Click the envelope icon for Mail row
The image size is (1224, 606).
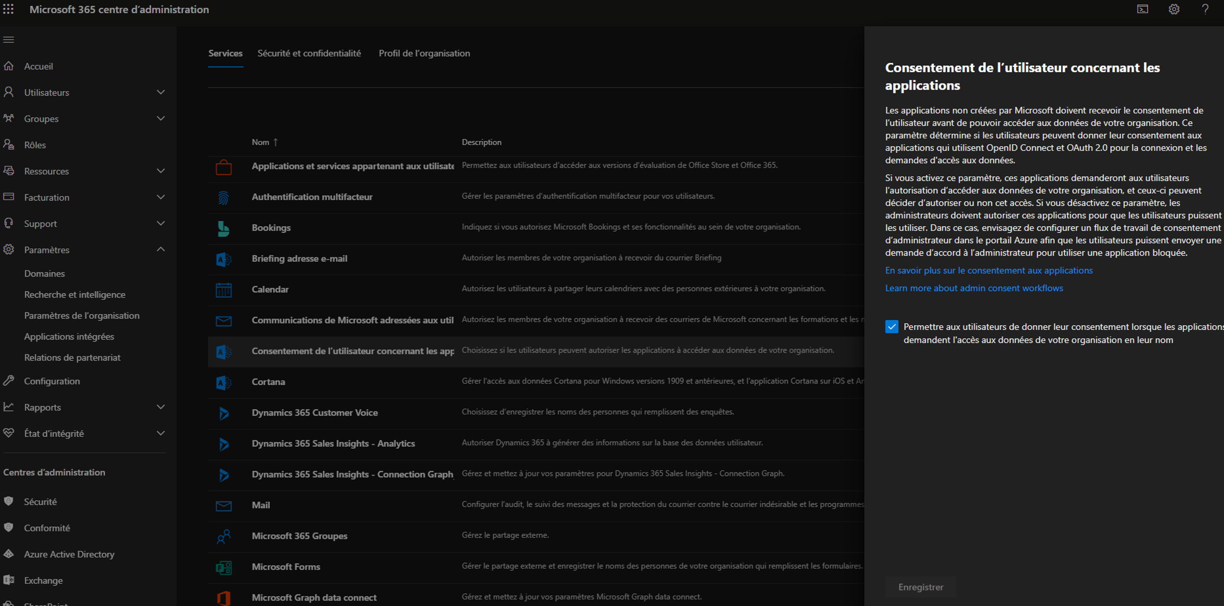click(x=224, y=506)
